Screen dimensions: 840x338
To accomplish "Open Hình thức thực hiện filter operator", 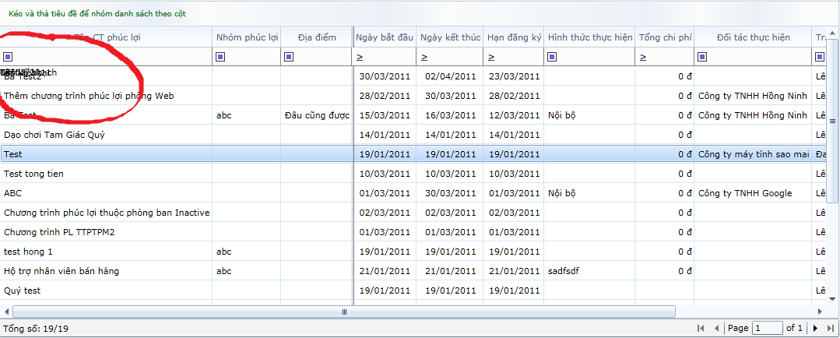I will [553, 56].
